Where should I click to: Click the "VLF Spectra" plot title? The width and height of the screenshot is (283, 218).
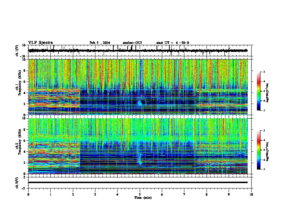pyautogui.click(x=40, y=43)
